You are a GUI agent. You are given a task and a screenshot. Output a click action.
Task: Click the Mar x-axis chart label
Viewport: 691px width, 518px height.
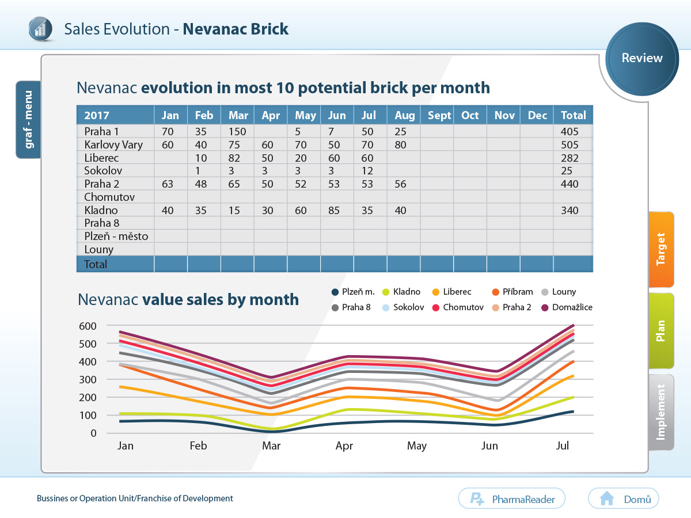[x=272, y=445]
